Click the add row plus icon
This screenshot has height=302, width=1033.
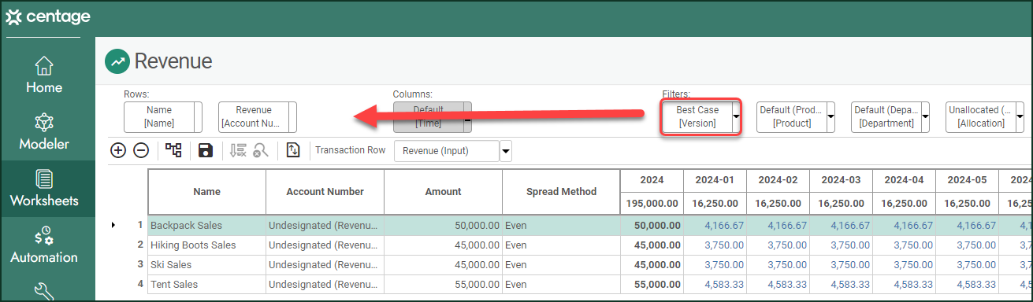118,150
